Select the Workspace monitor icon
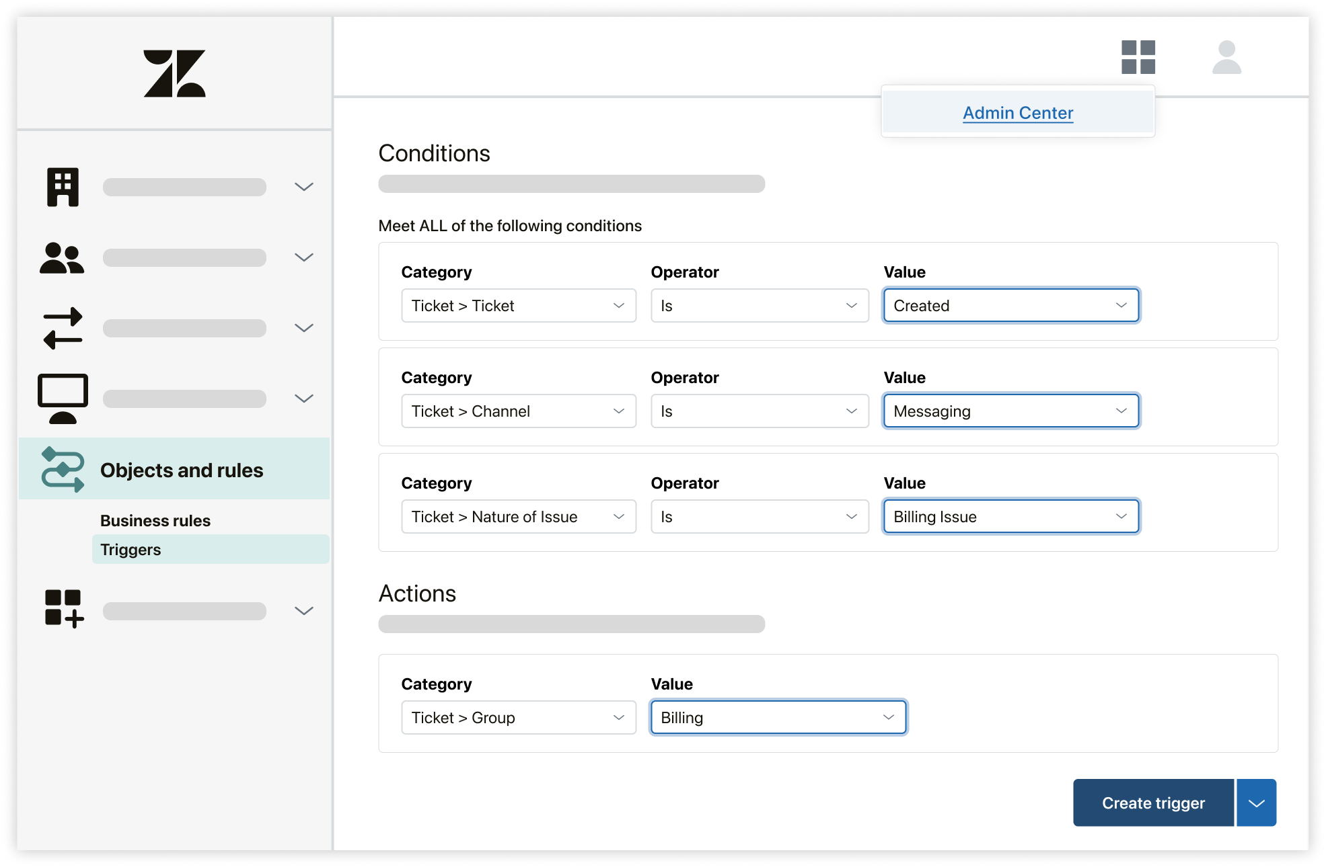Viewport: 1326px width, 867px height. pyautogui.click(x=62, y=394)
